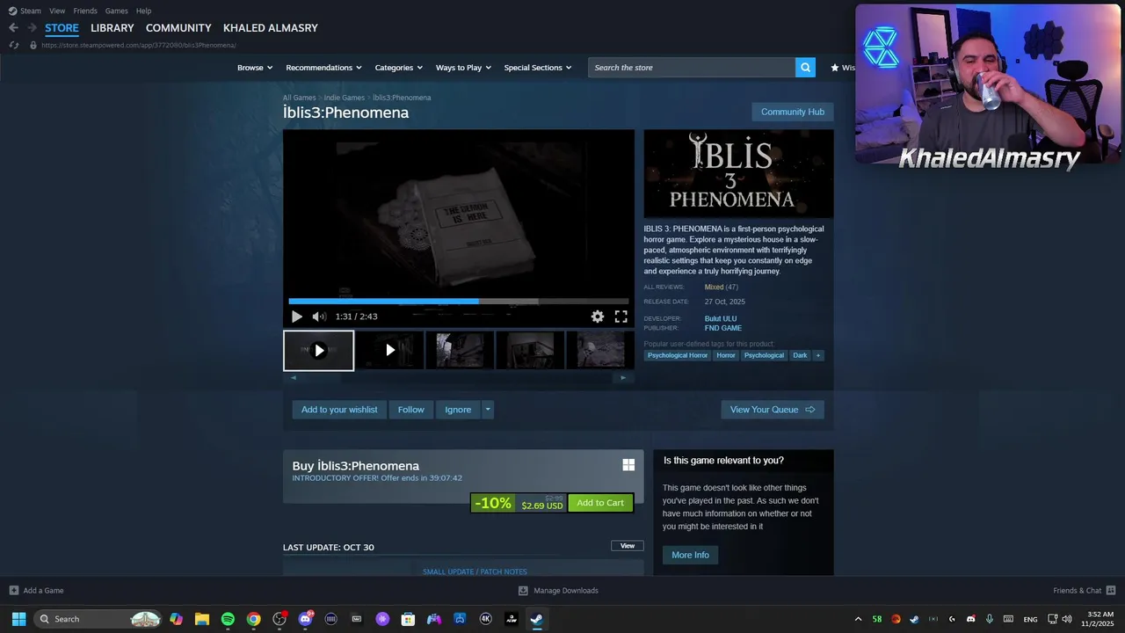The image size is (1125, 633).
Task: Expand the Categories dropdown
Action: 399,68
